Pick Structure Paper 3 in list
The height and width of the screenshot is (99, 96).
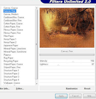point(11,77)
